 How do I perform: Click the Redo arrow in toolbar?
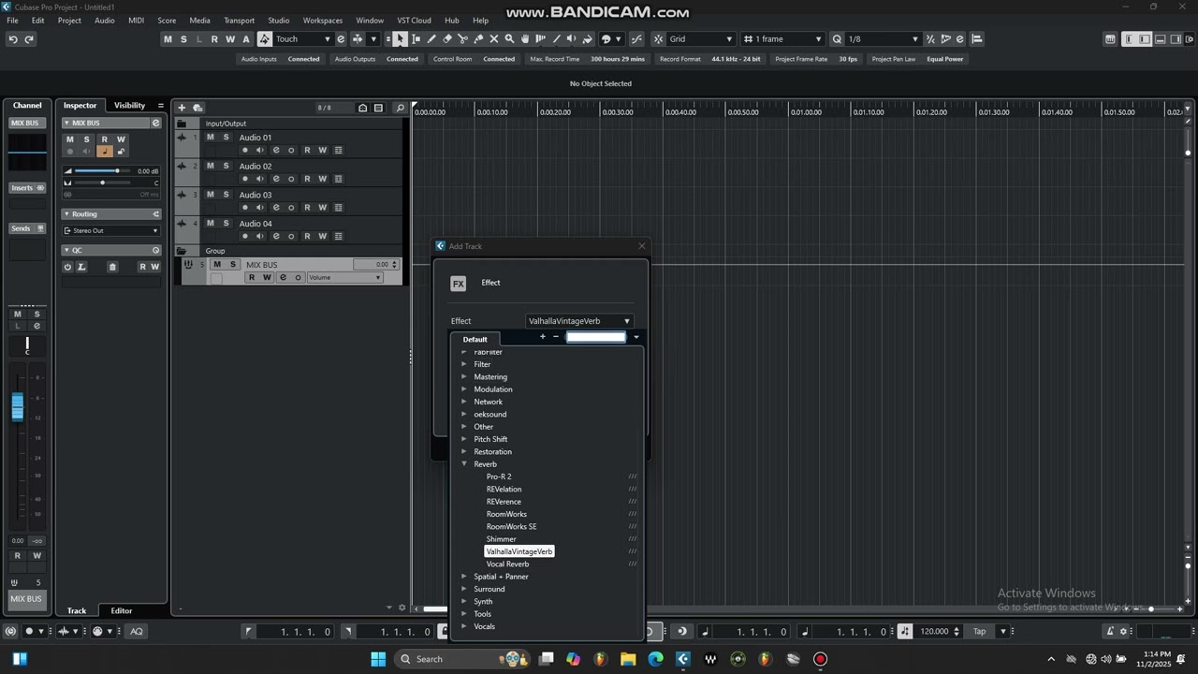coord(29,39)
